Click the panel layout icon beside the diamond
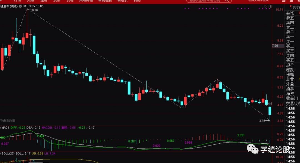The width and height of the screenshot is (300, 163). [269, 6]
